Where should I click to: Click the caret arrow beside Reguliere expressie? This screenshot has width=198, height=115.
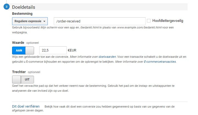44,21
